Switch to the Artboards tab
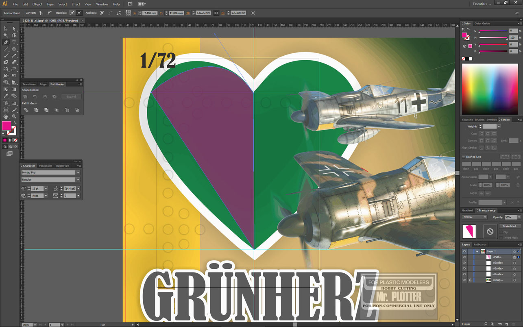Viewport: 523px width, 327px height. 480,244
